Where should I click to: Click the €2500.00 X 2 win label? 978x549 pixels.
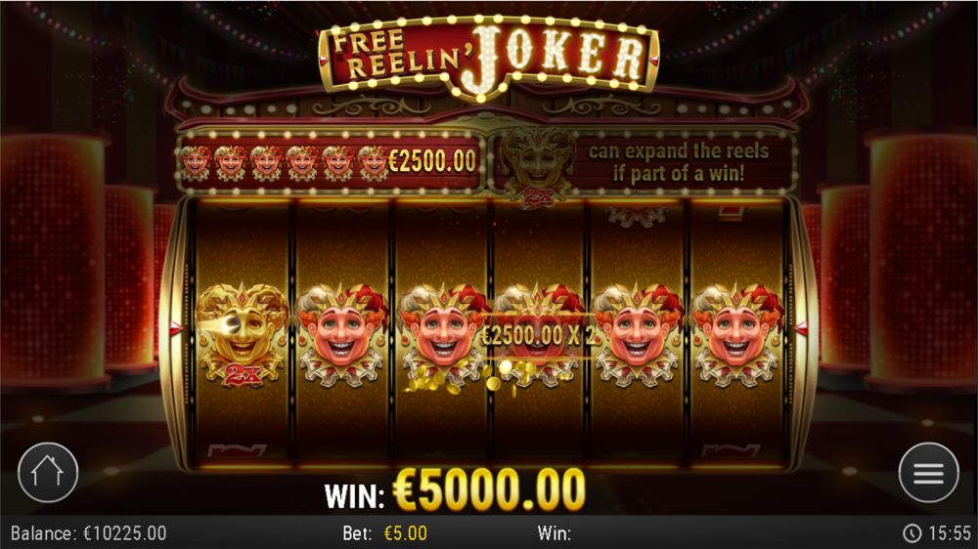[538, 336]
